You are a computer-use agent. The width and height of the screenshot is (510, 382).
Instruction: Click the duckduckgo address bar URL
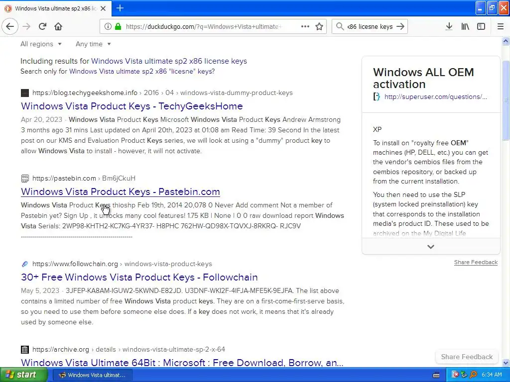click(x=204, y=26)
